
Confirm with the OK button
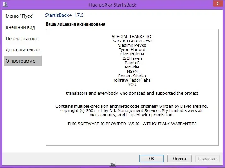coord(152,159)
